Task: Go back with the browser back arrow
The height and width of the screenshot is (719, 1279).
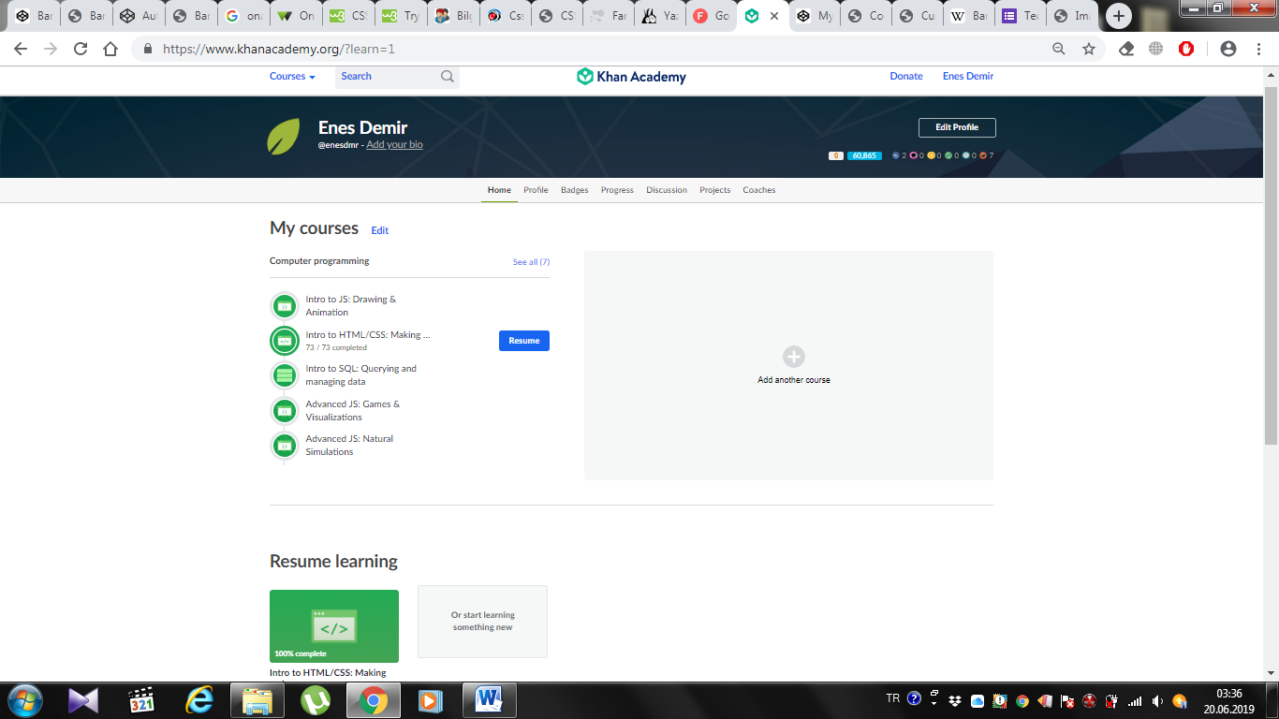Action: 21,49
